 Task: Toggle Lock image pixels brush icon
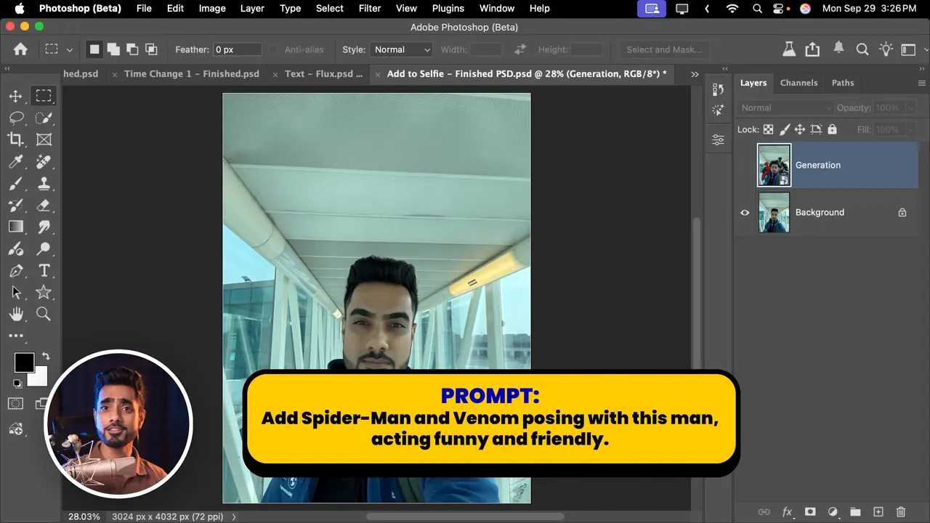[784, 129]
